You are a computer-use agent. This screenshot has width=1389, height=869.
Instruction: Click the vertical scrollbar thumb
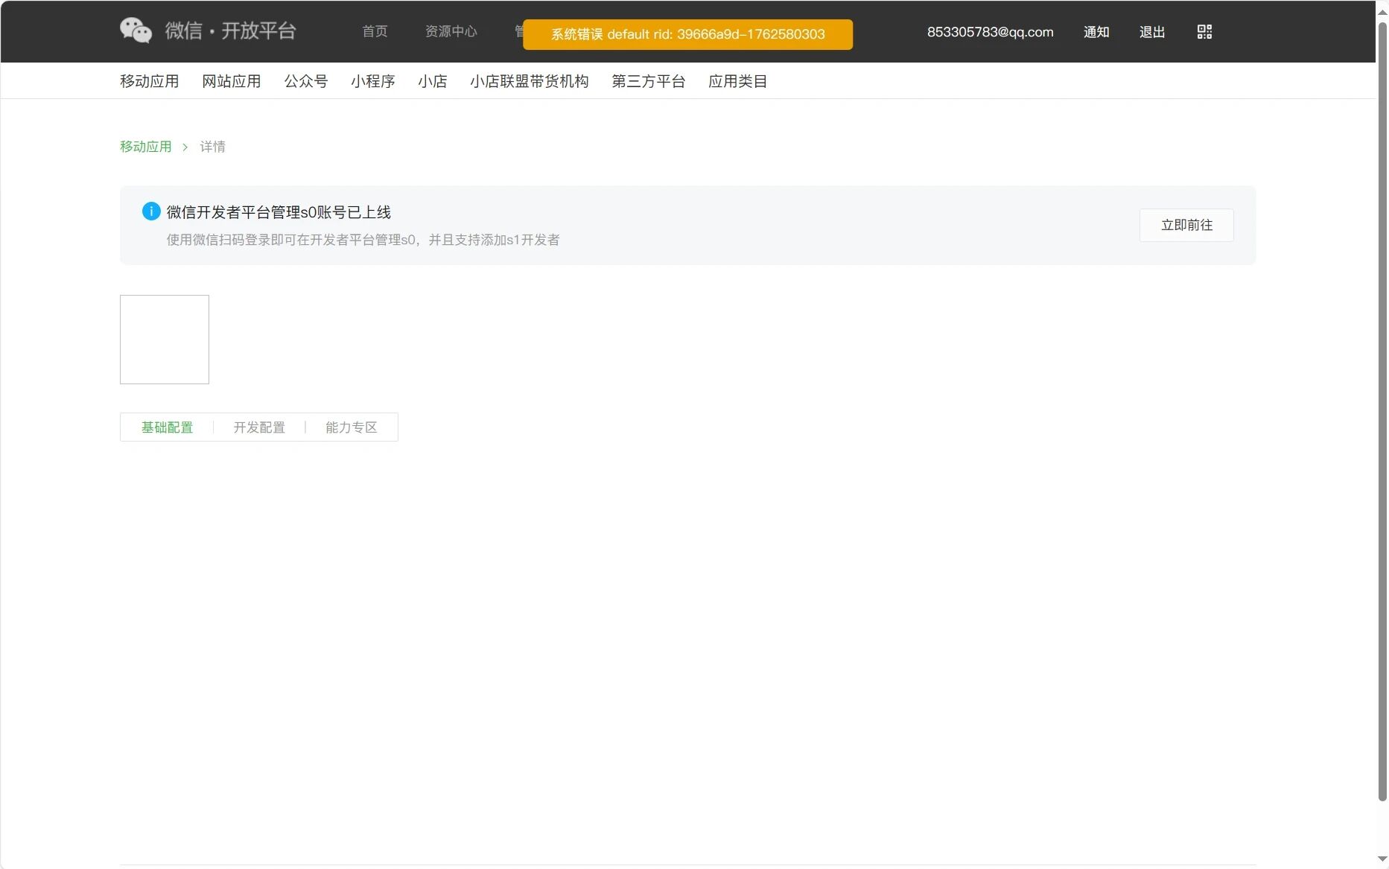click(1382, 412)
